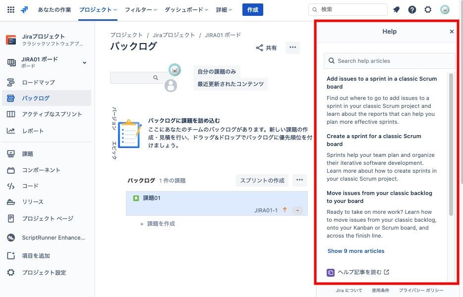Click the top 検索 search field
This screenshot has width=463, height=297.
348,10
